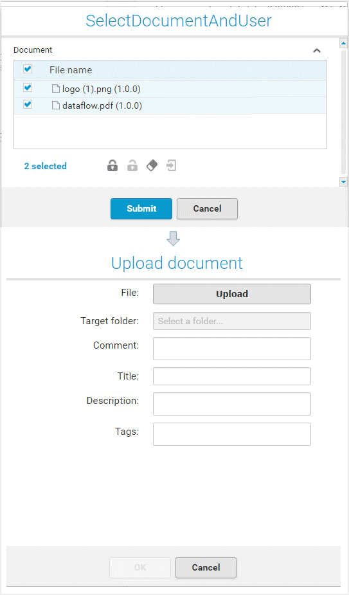
Task: Click the disabled OK button
Action: (x=140, y=568)
